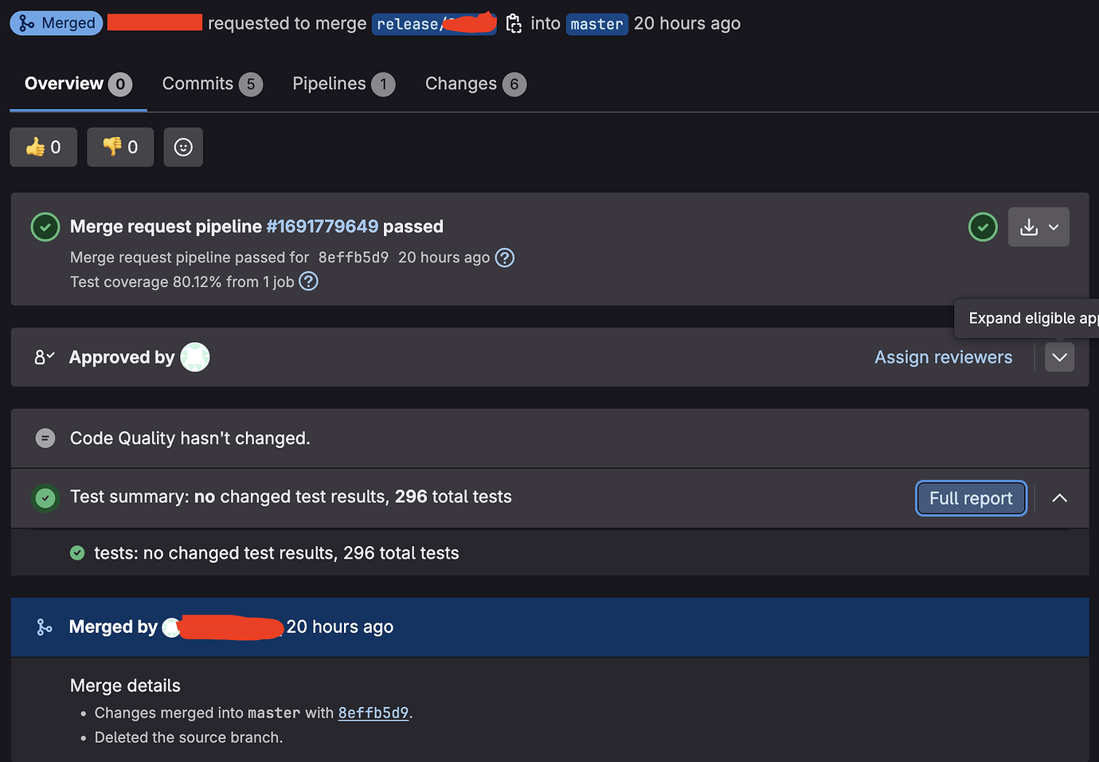Click the approver's avatar next to Approved by
This screenshot has height=762, width=1099.
(x=195, y=357)
